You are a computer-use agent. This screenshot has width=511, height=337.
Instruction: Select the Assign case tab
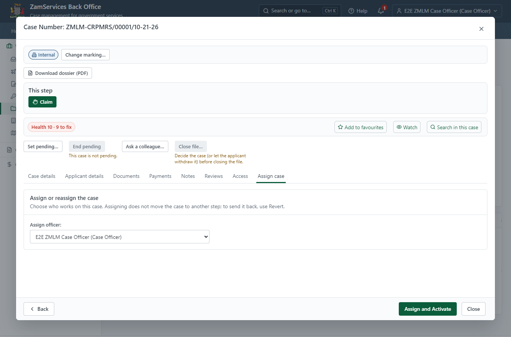pos(271,176)
